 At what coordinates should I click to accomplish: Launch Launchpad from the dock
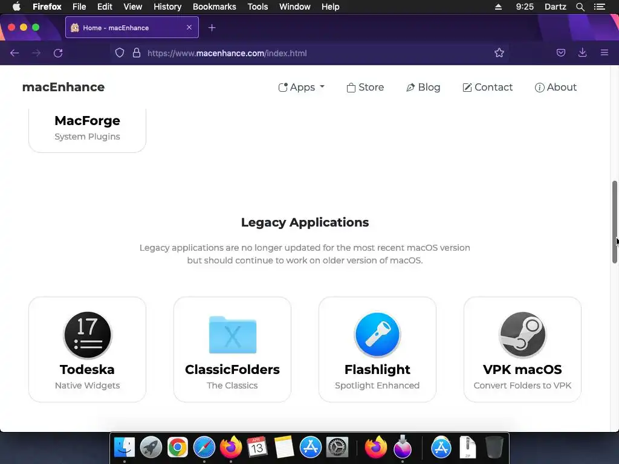[151, 448]
